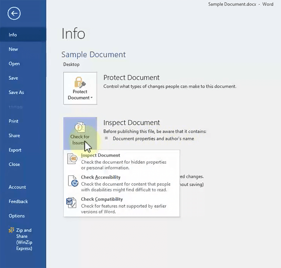Click the Check Accessibility icon
The width and height of the screenshot is (281, 268).
(72, 181)
